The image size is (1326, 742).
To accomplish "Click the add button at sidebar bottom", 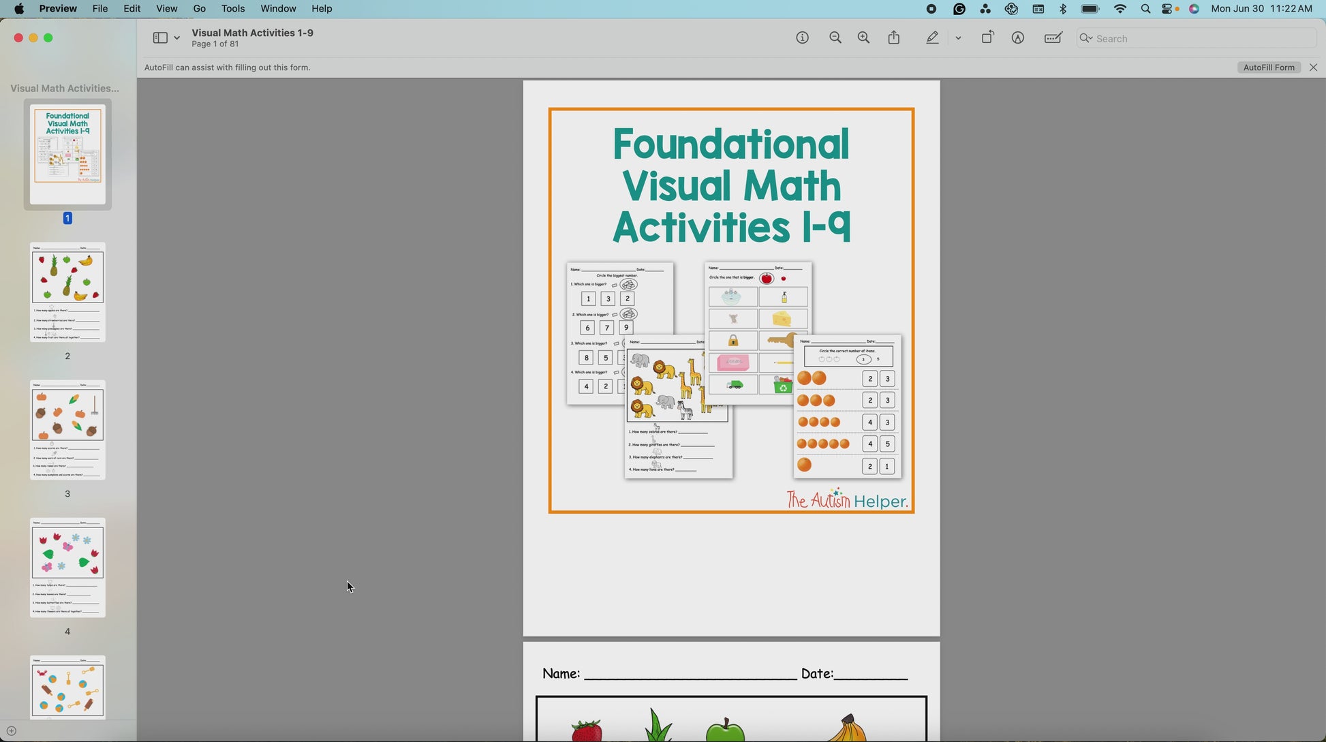I will 11,731.
